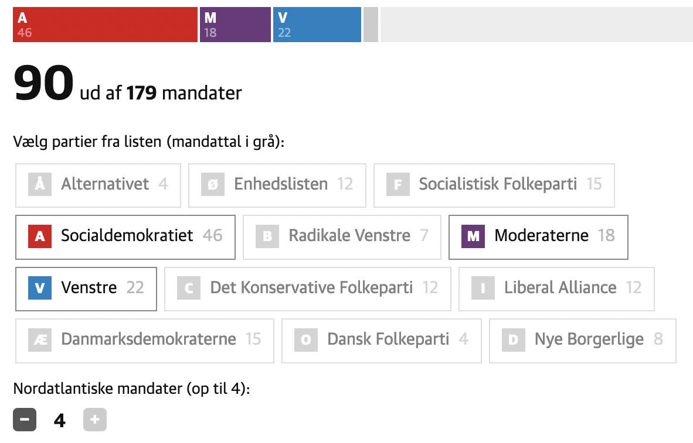
Task: Add Det Konservative Folkeparti to coalition
Action: tap(308, 288)
